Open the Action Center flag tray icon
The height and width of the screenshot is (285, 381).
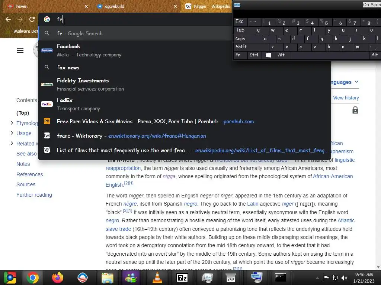pyautogui.click(x=326, y=278)
